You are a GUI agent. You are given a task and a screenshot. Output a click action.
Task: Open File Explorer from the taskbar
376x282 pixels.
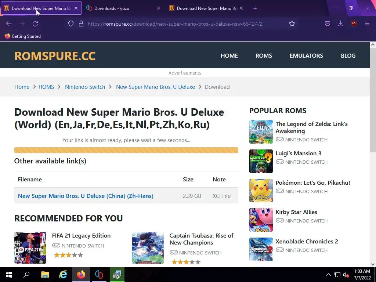point(45,275)
